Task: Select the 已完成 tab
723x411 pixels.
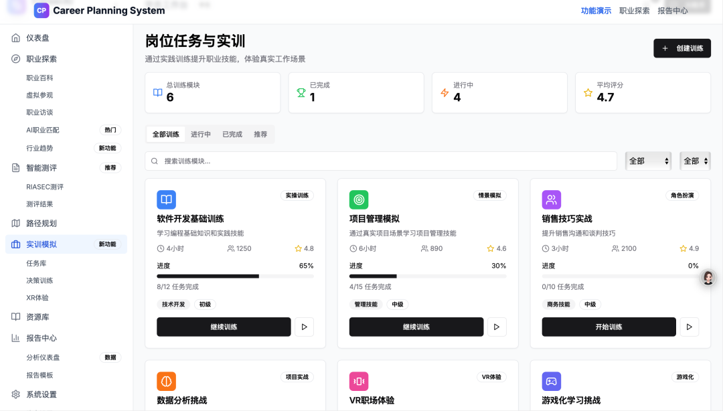Action: coord(232,135)
